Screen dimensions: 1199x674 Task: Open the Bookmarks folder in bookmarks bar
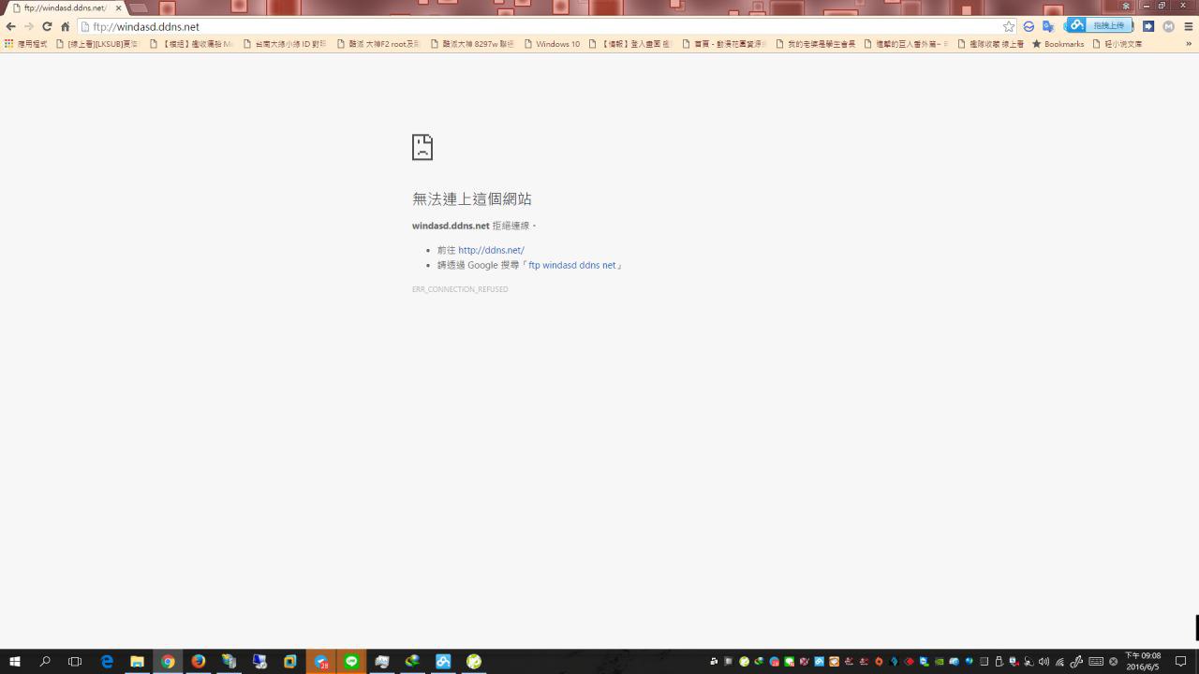(x=1058, y=44)
